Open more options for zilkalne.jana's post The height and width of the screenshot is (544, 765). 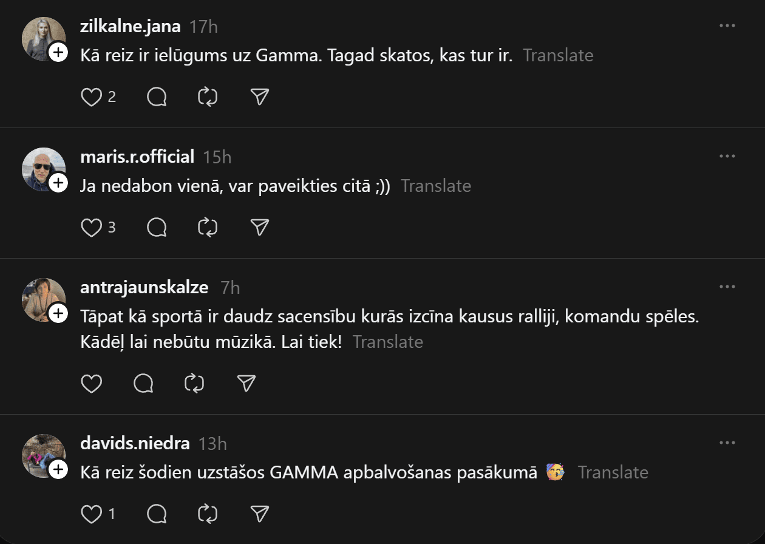point(727,26)
